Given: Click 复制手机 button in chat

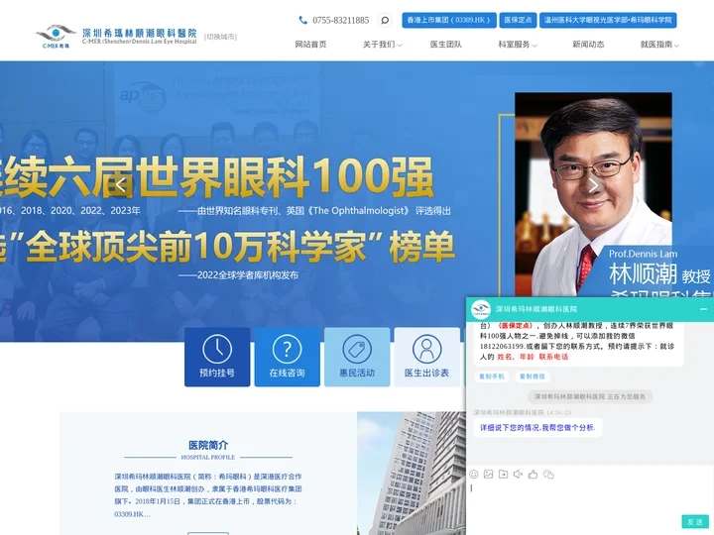Looking at the screenshot, I should click(x=492, y=376).
